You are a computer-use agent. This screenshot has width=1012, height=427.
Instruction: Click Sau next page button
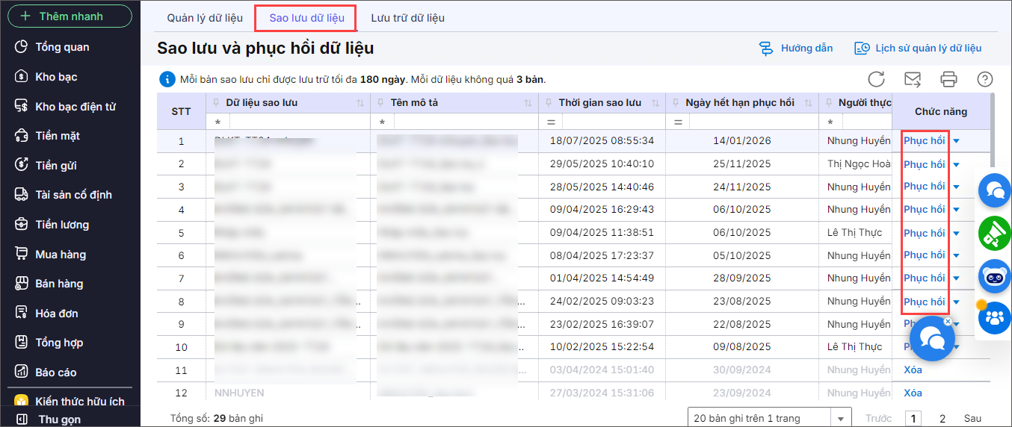(972, 419)
